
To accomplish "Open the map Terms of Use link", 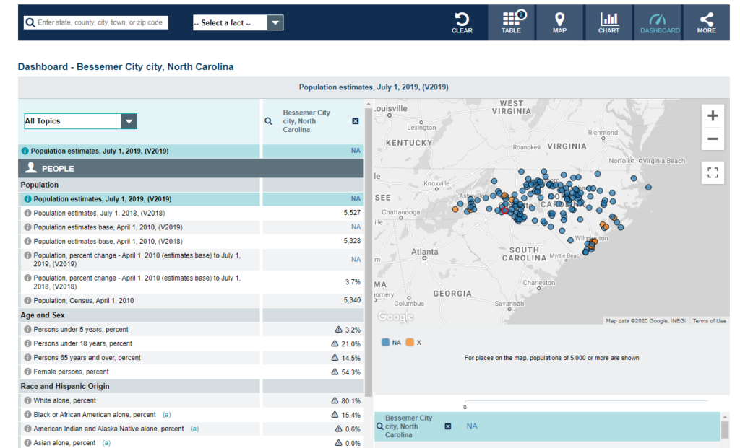I will (710, 321).
